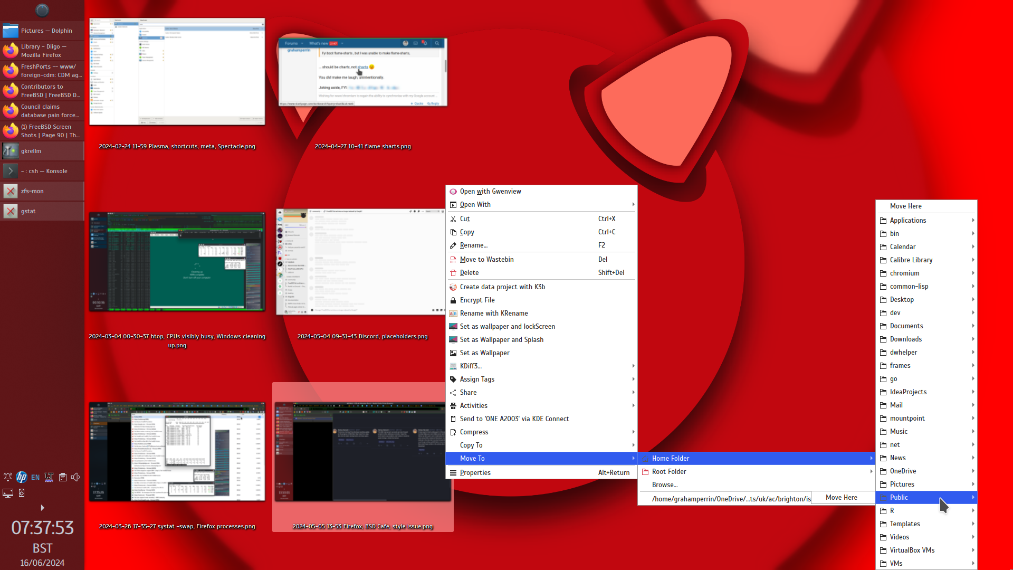
Task: Switch to zfs-mon task
Action: (42, 191)
